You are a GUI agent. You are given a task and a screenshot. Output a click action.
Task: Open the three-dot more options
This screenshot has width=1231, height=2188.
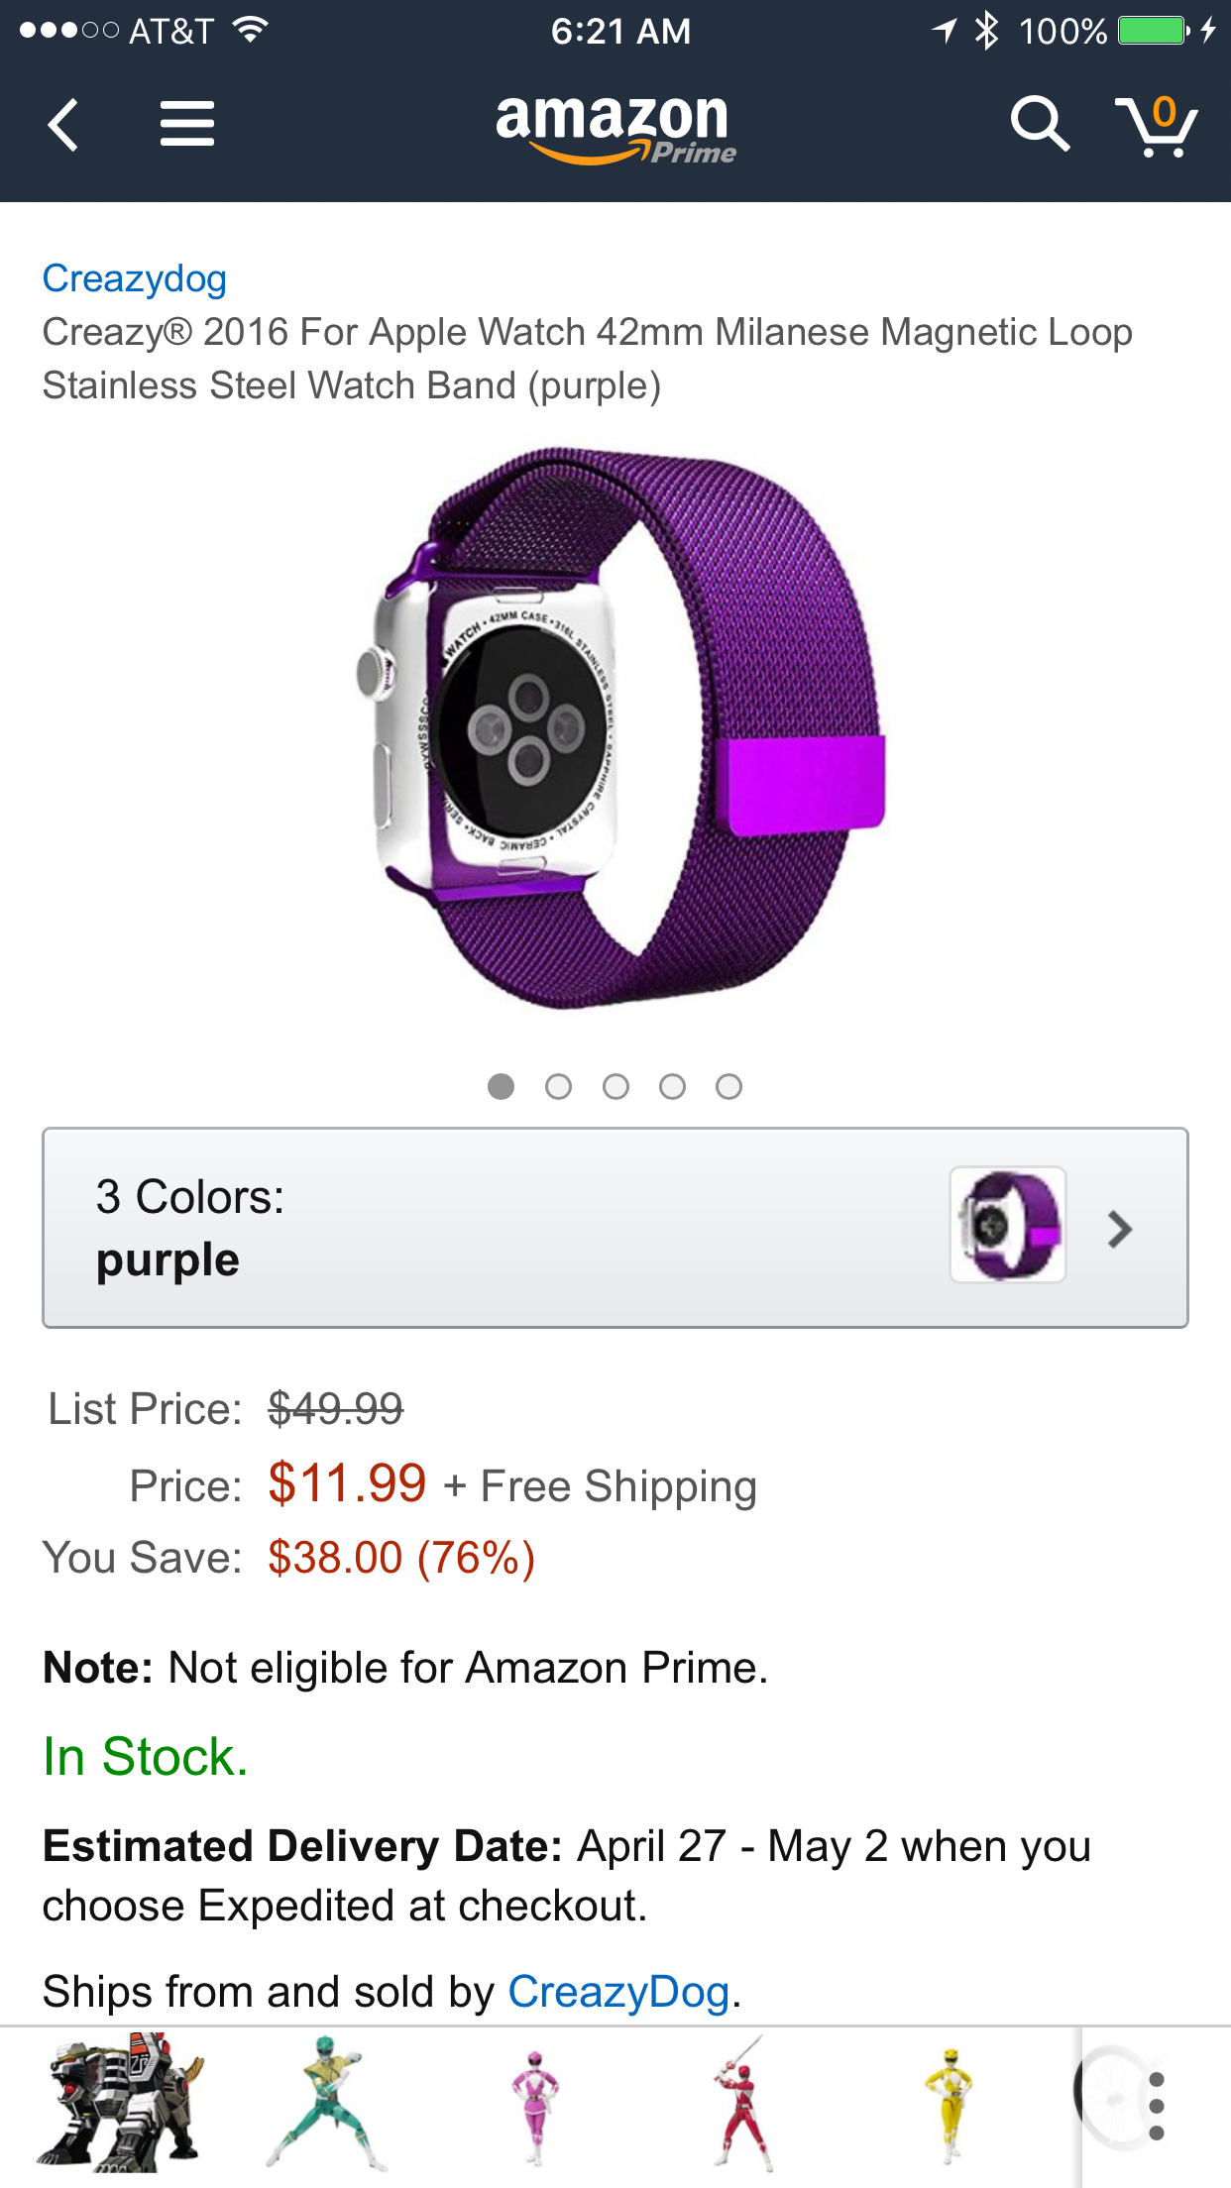pos(1156,2106)
